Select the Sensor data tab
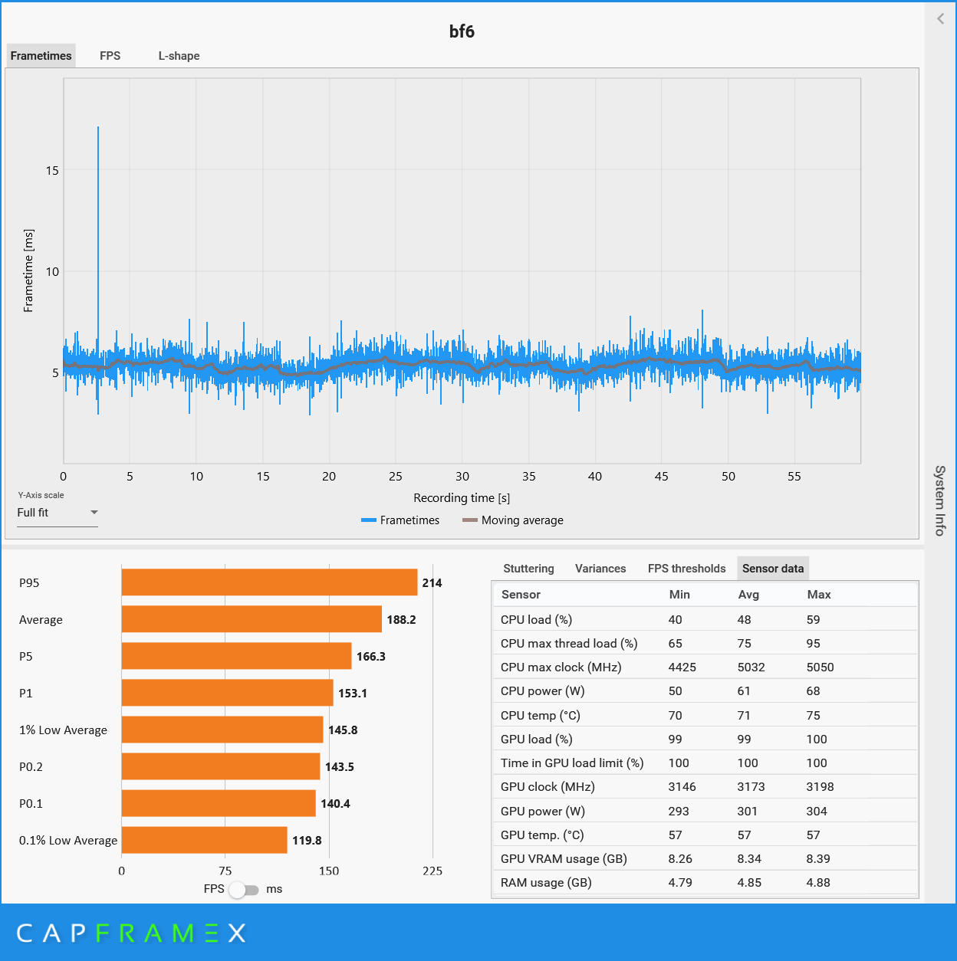The width and height of the screenshot is (957, 961). click(x=773, y=569)
